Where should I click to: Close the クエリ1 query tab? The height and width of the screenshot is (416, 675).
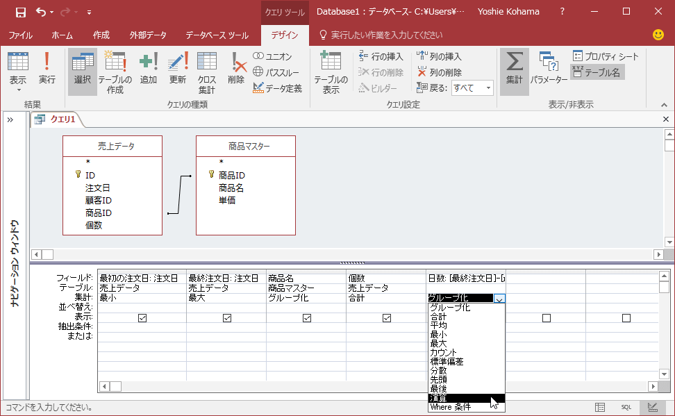(665, 119)
